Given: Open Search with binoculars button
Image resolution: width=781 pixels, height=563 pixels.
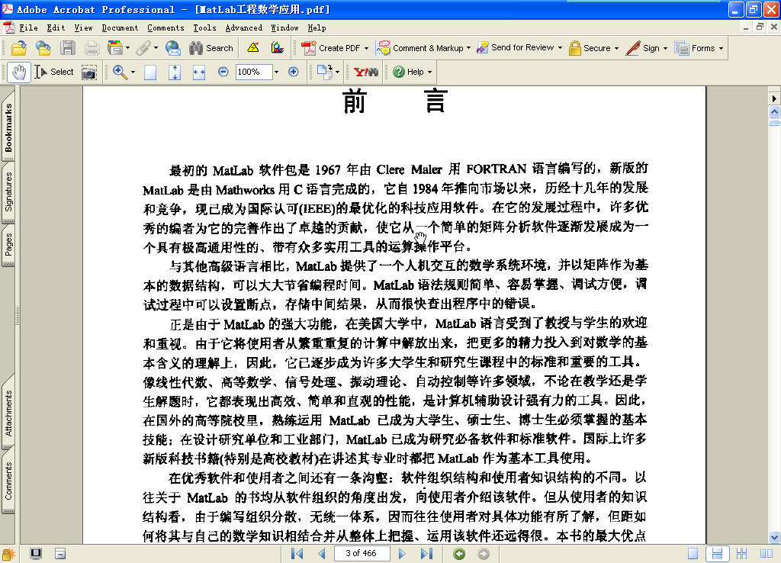Looking at the screenshot, I should 211,48.
